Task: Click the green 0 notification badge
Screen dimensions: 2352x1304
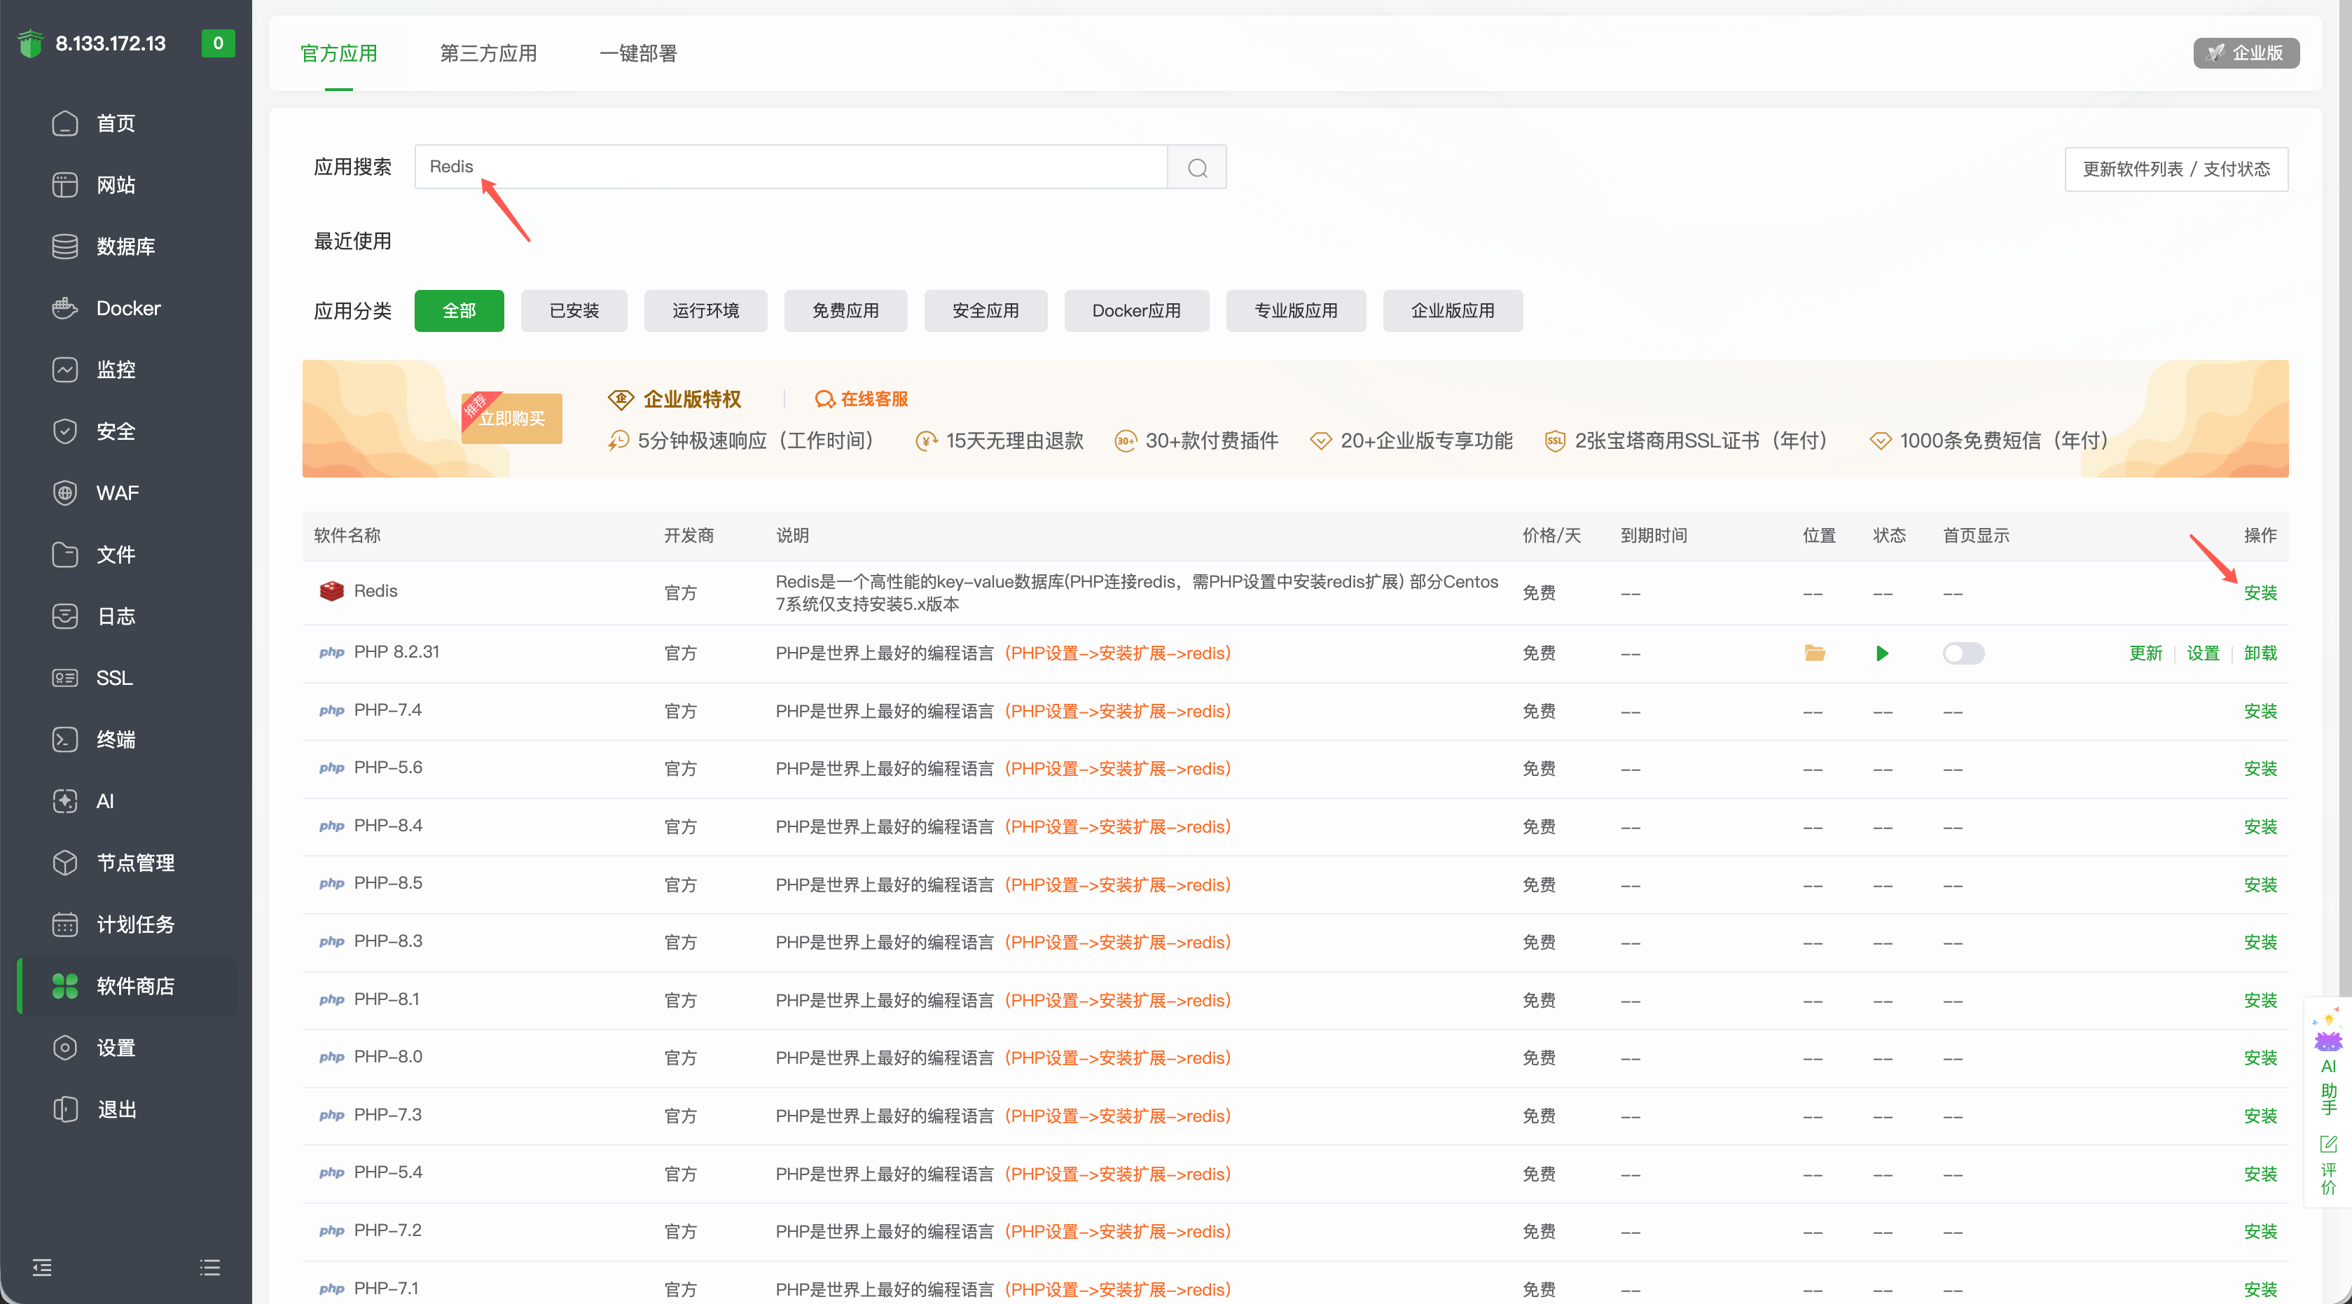Action: click(219, 43)
